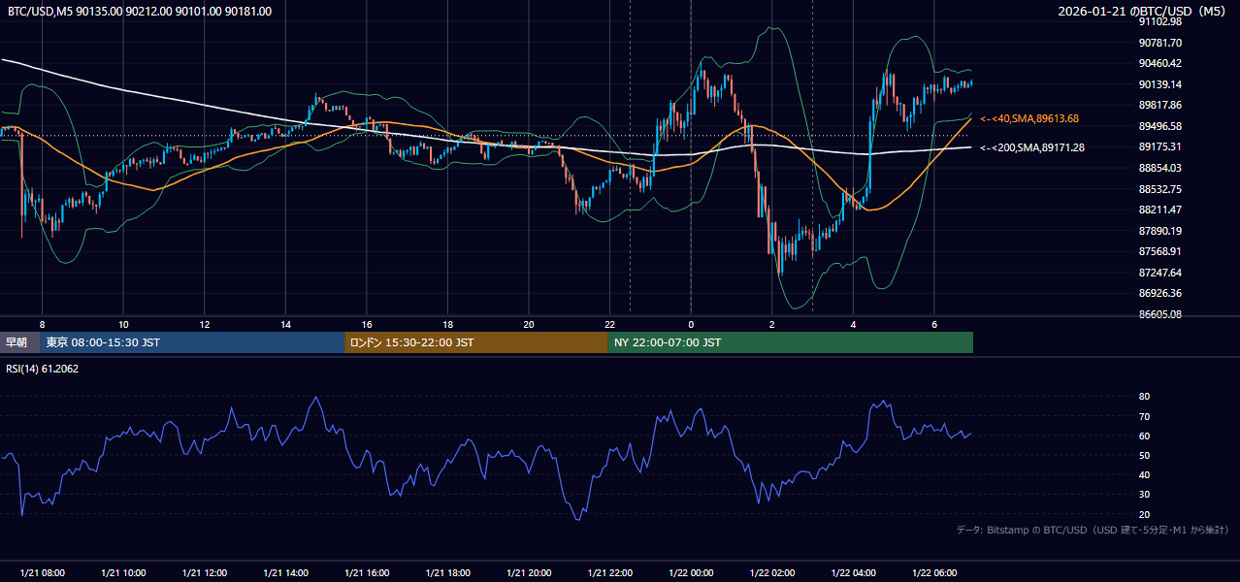
Task: Click price axis value 88211.47
Action: 1160,210
